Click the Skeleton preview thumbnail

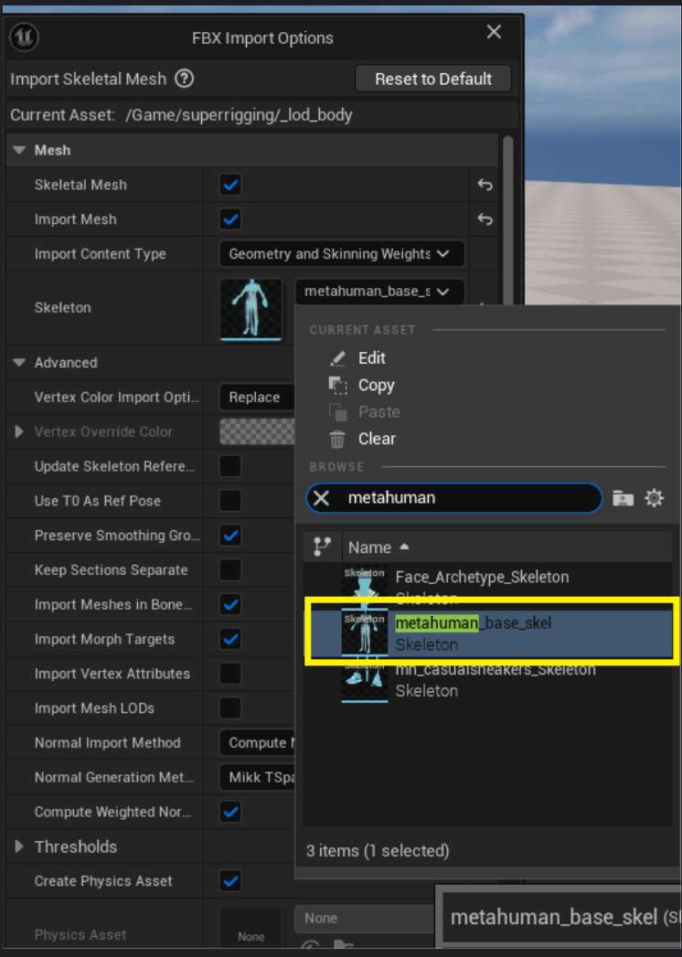pyautogui.click(x=250, y=308)
